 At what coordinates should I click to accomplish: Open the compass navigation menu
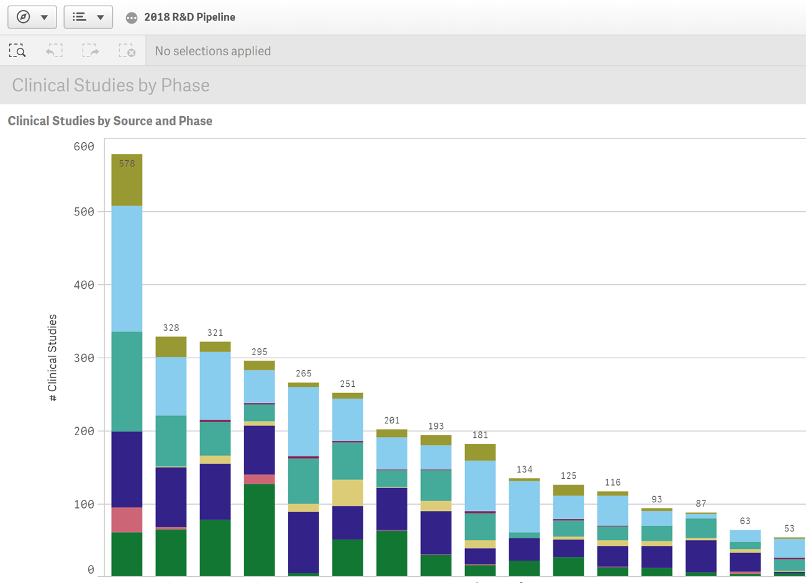(x=32, y=17)
